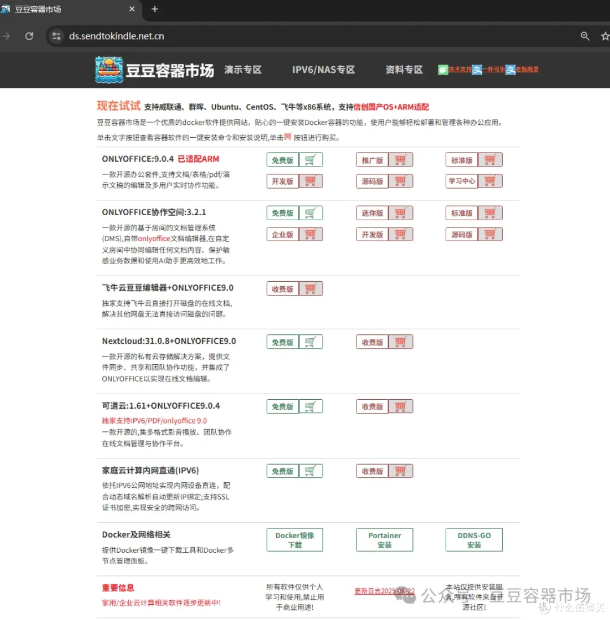Screen dimensions: 610x620
Task: Click the 现在试试 orange heading
Action: pos(119,106)
